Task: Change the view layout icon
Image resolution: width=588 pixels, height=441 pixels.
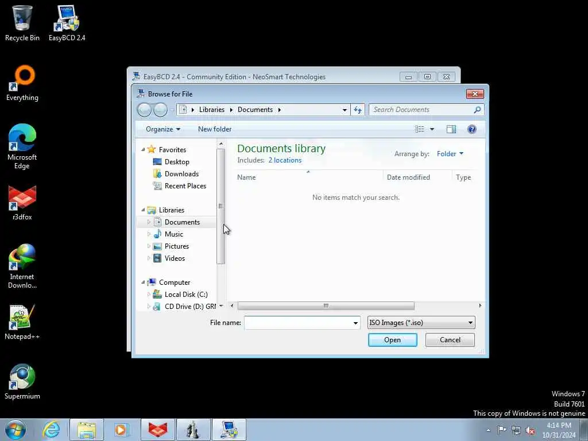Action: [x=419, y=129]
